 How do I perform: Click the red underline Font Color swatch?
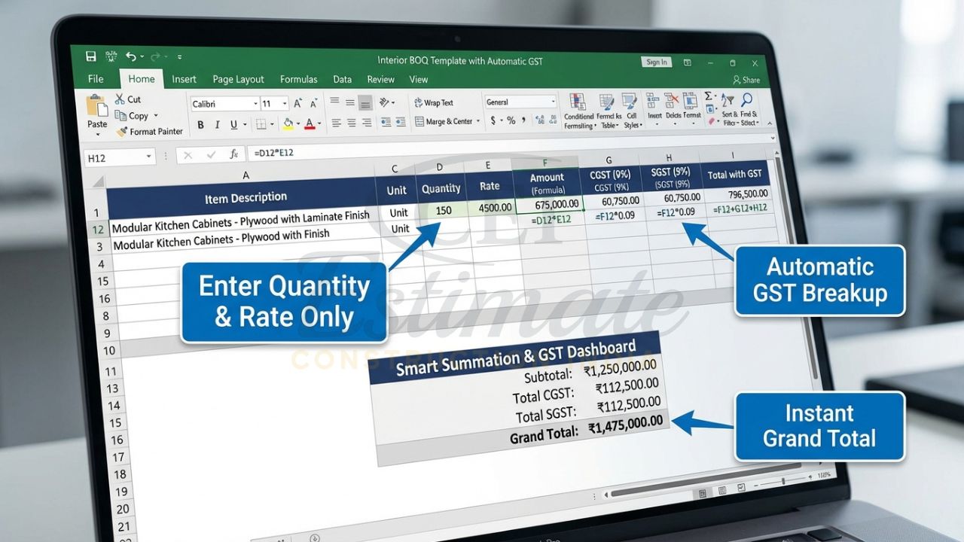pos(309,125)
